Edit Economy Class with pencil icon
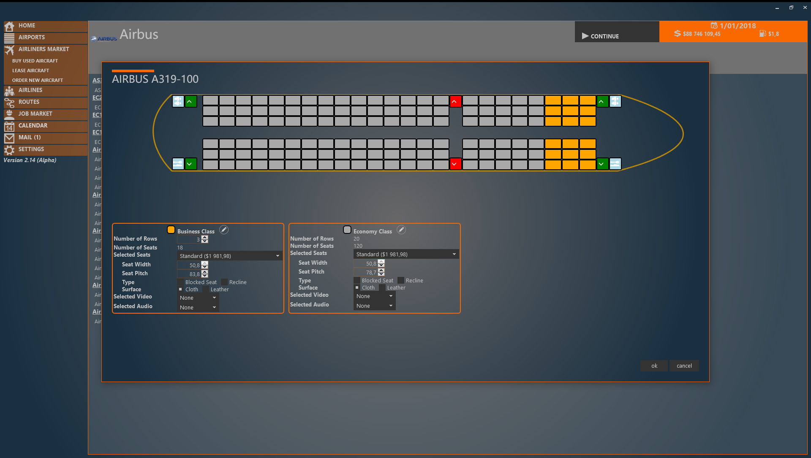811x458 pixels. pyautogui.click(x=401, y=230)
